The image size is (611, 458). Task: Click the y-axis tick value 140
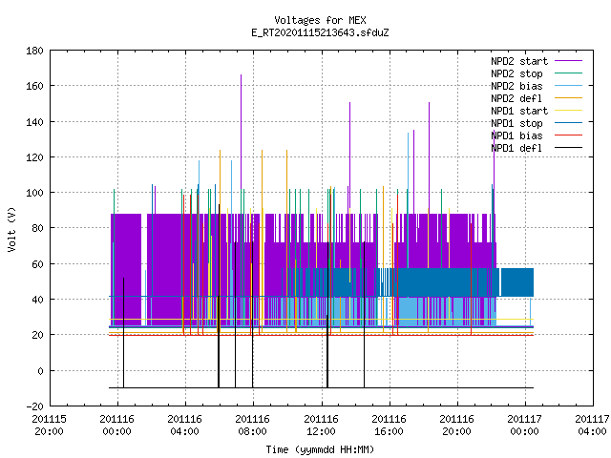click(34, 122)
